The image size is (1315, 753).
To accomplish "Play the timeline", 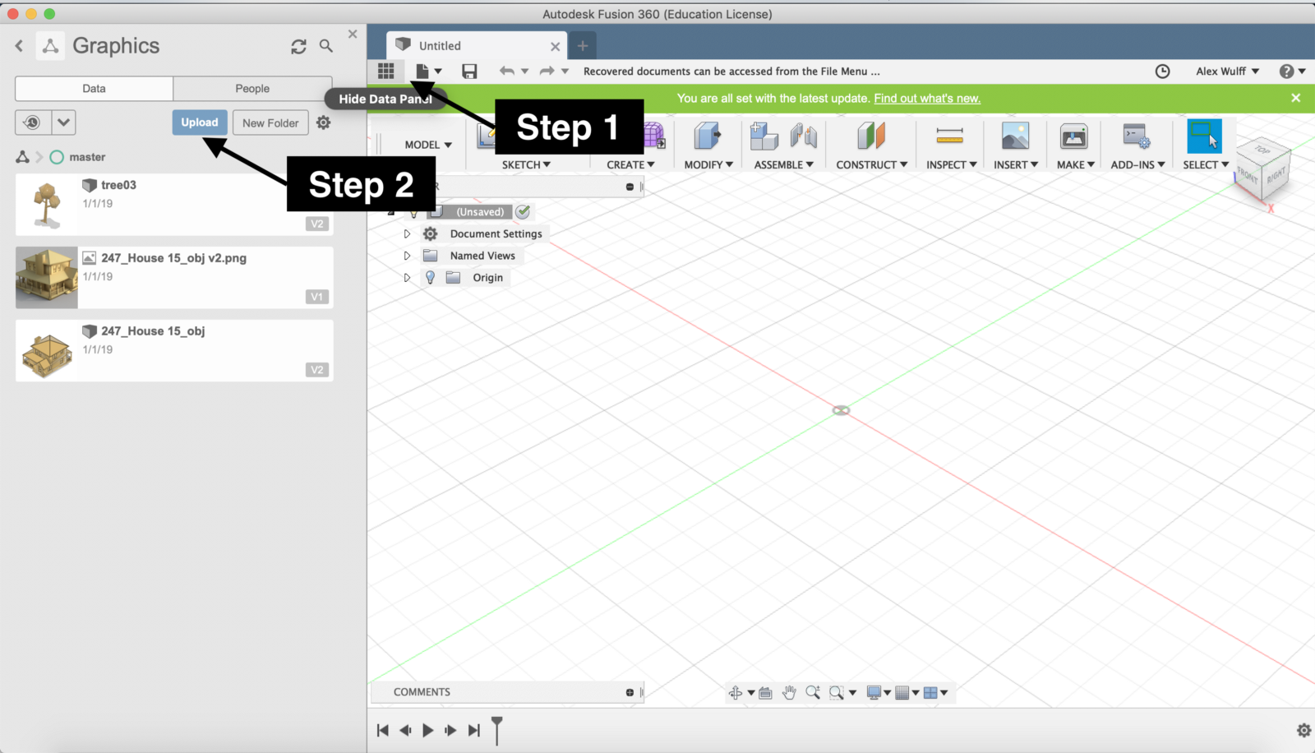I will pos(428,730).
